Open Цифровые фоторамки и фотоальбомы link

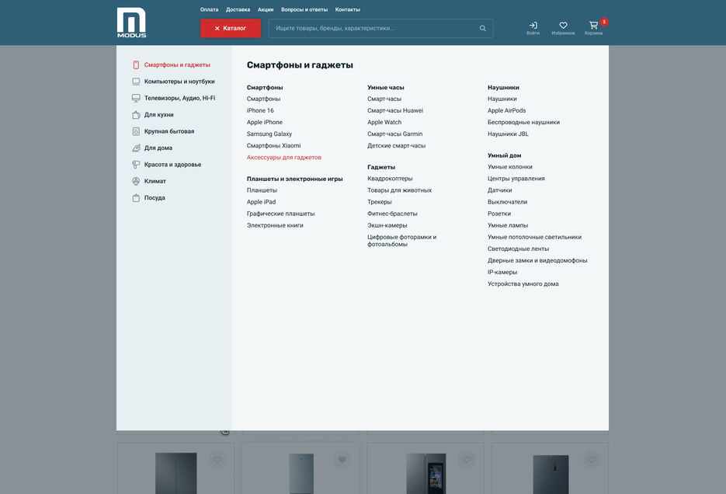pos(402,241)
